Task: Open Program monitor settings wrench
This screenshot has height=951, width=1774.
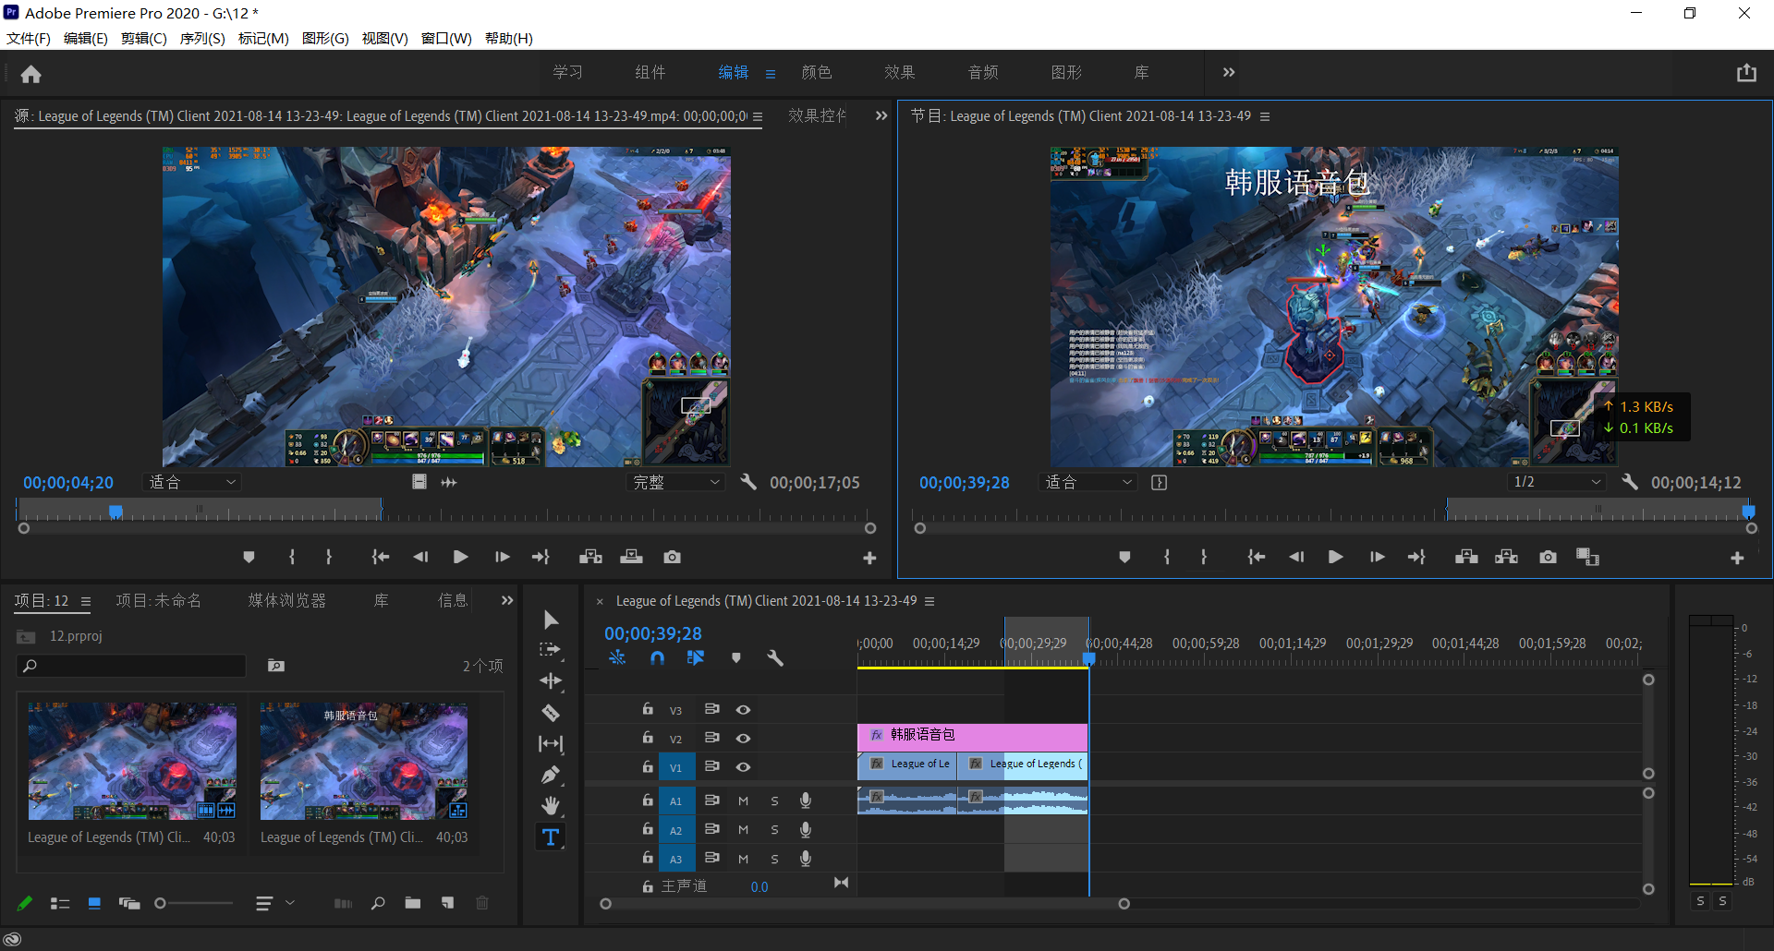Action: coord(1630,482)
